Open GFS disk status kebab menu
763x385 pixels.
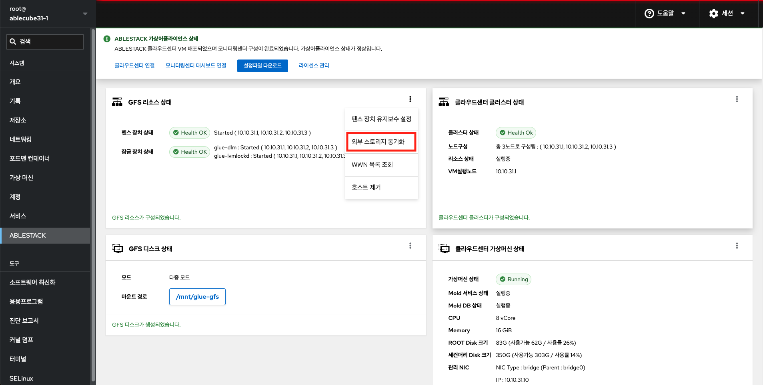coord(410,246)
